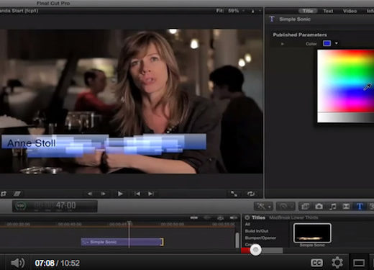Switch to theater mode
The height and width of the screenshot is (270, 374).
click(359, 263)
